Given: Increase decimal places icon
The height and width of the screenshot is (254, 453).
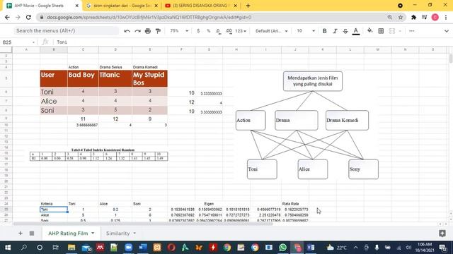Looking at the screenshot, I should click(x=229, y=31).
